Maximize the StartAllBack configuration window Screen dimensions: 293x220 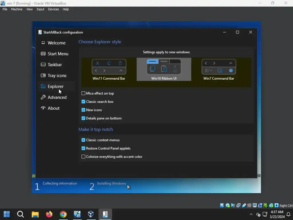pyautogui.click(x=237, y=32)
